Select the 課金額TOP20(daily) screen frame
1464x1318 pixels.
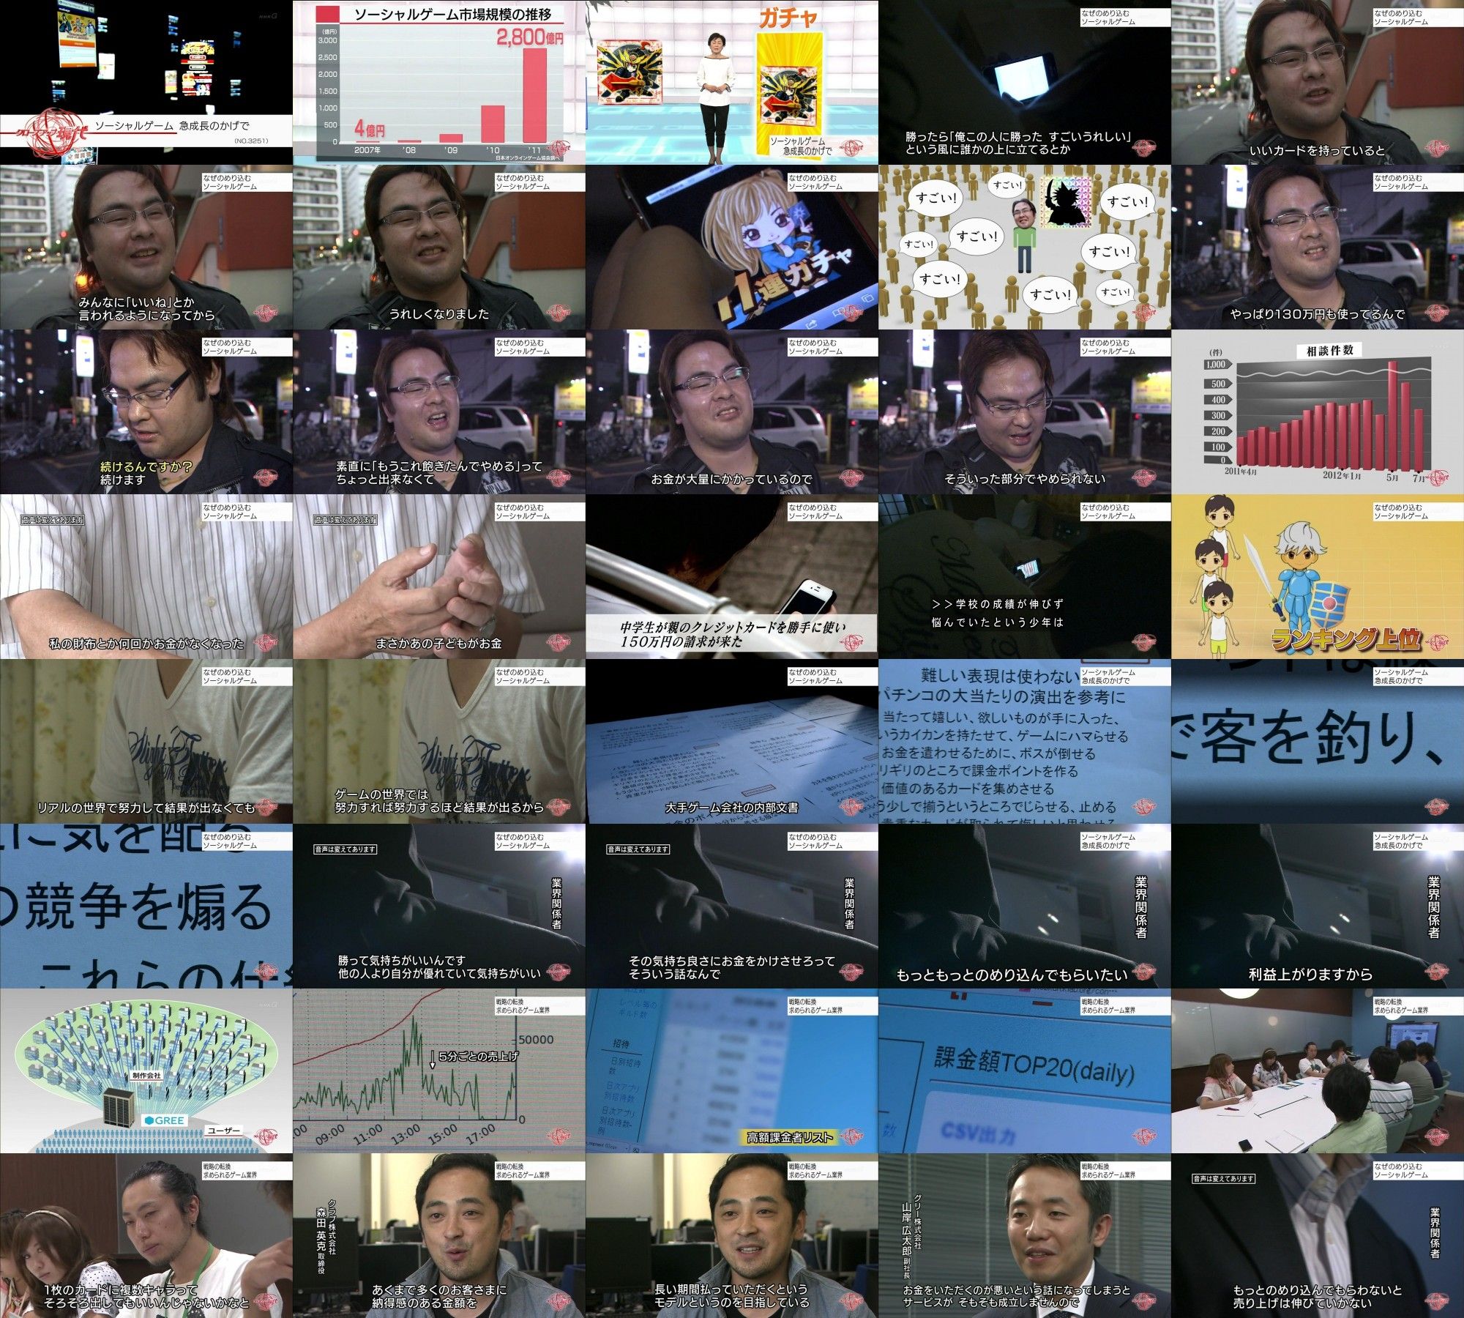(x=1025, y=1071)
